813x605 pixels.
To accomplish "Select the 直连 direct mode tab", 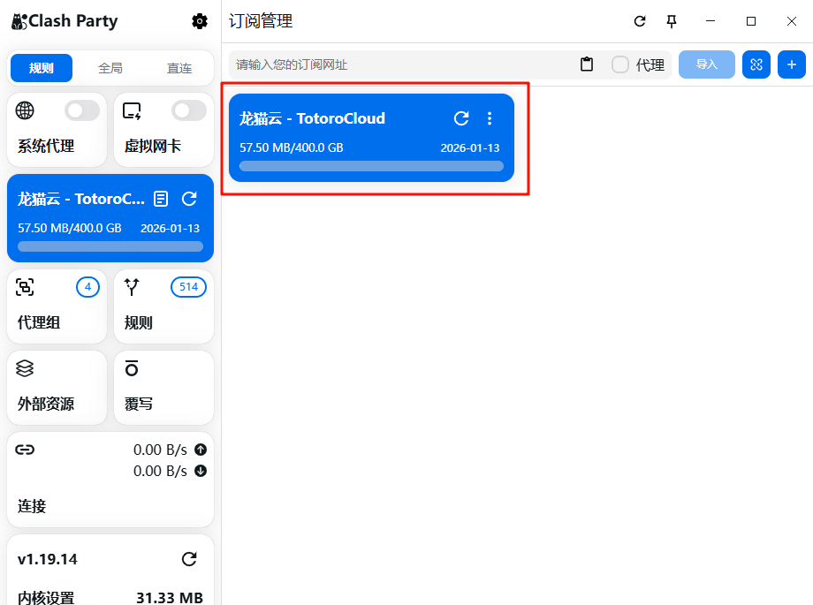I will (179, 68).
